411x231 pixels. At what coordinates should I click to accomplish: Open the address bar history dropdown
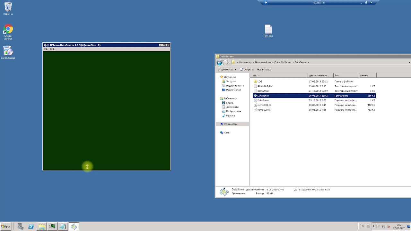[x=409, y=62]
